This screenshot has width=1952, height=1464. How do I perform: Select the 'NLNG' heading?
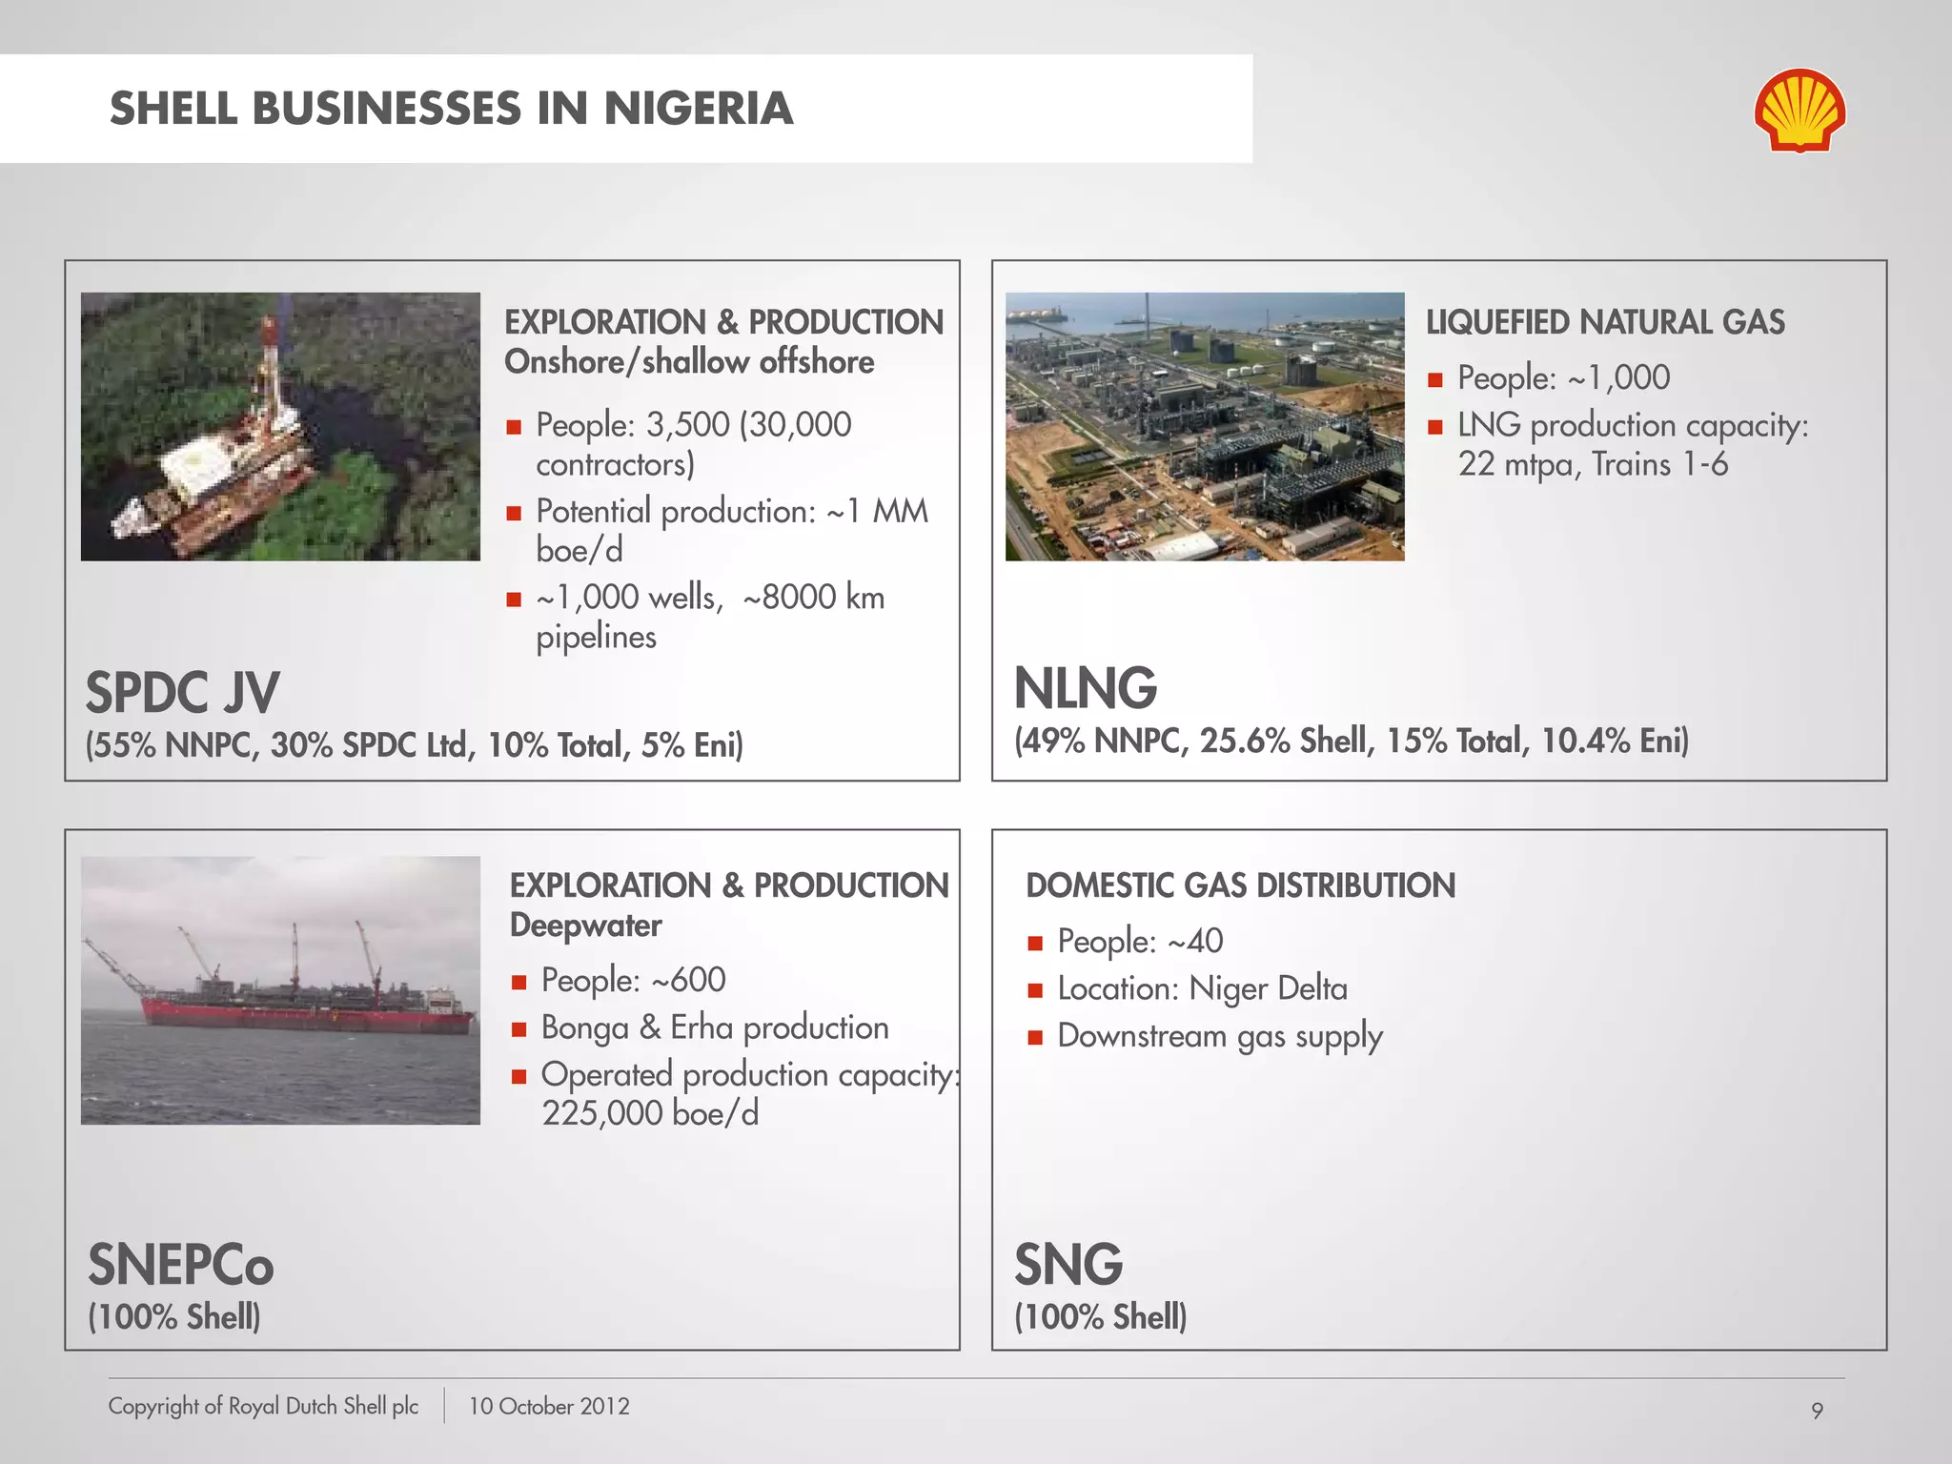tap(1086, 688)
